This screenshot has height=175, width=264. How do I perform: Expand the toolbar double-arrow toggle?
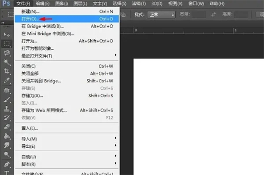coord(3,22)
